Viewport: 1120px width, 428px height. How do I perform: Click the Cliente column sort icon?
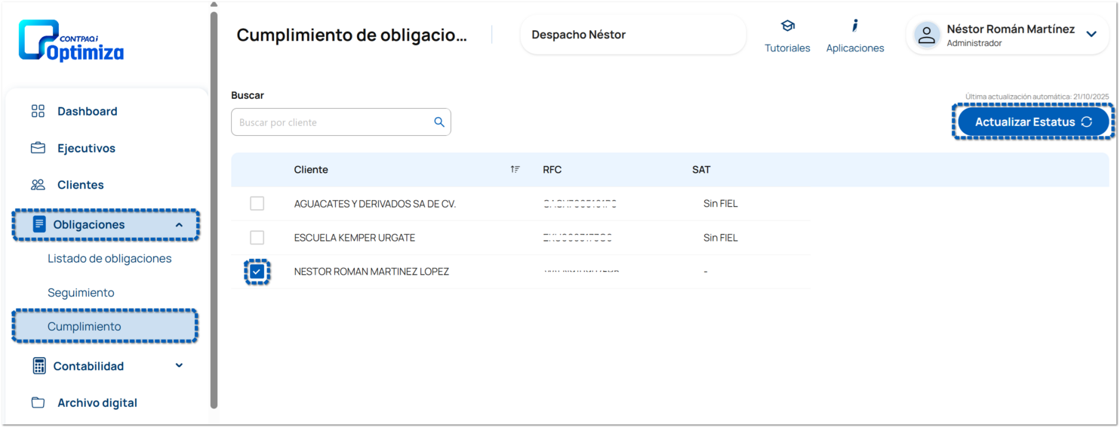tap(515, 170)
